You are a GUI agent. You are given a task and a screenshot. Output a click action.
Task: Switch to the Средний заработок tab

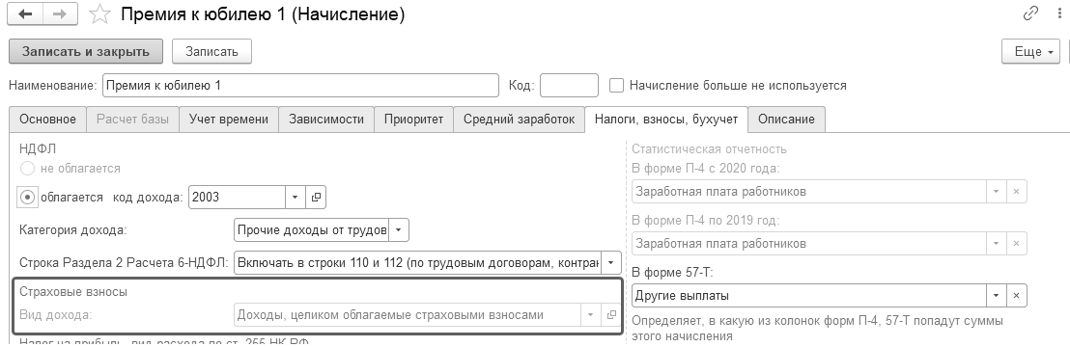(519, 120)
